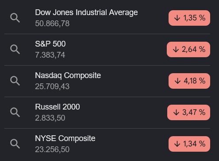Select the search icon for NYSE Composite
Viewport: 219px width, 161px height.
tap(15, 144)
